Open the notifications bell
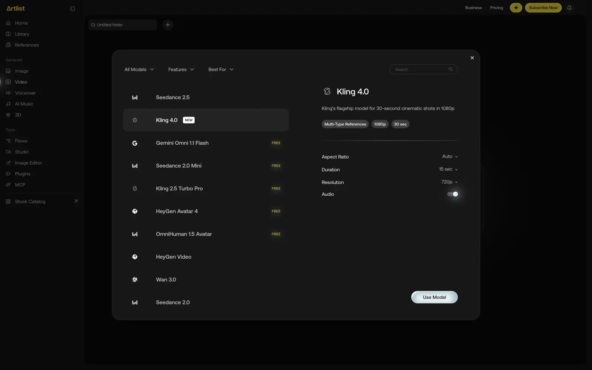 [569, 8]
